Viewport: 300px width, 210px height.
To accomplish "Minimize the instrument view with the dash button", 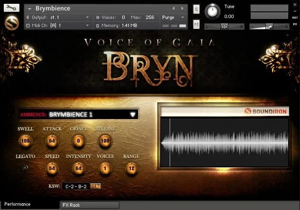I will click(x=295, y=11).
